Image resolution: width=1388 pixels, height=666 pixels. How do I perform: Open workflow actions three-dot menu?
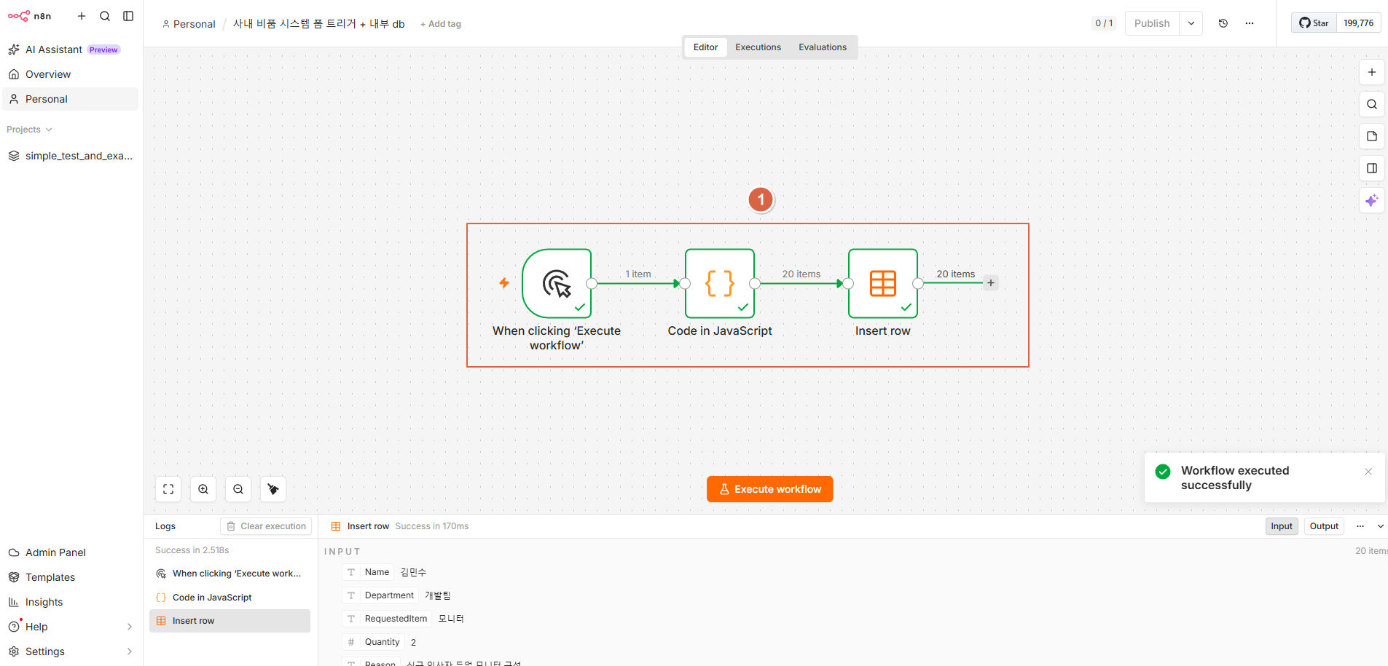pyautogui.click(x=1250, y=23)
